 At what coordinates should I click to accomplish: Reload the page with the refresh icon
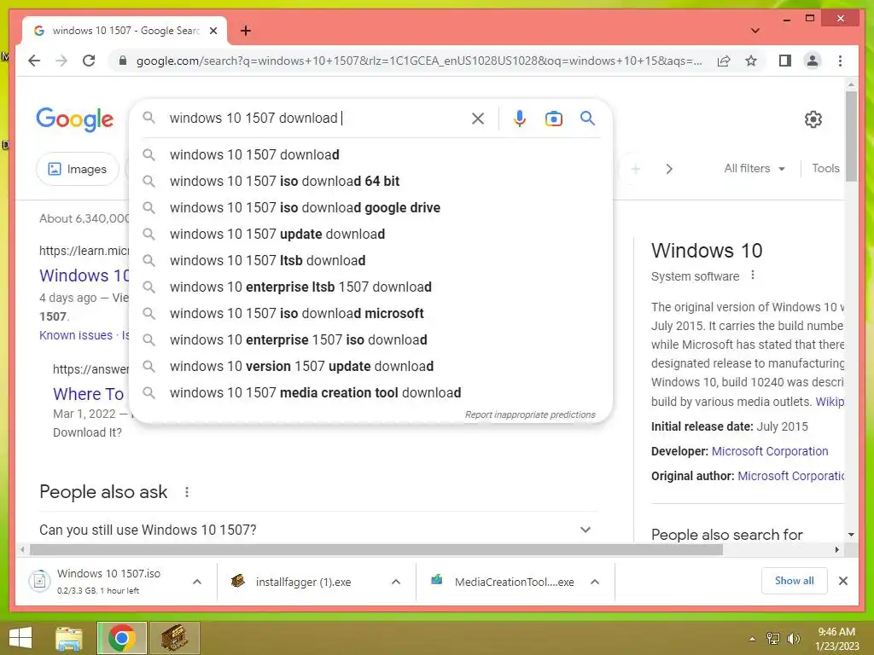[x=89, y=61]
